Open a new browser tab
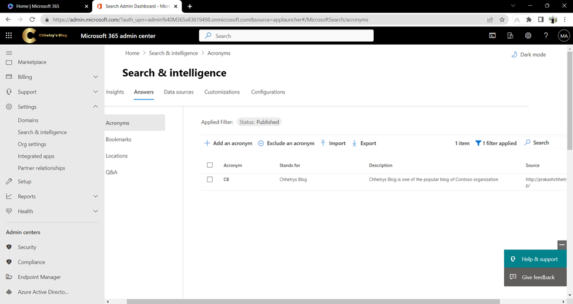 pos(190,6)
